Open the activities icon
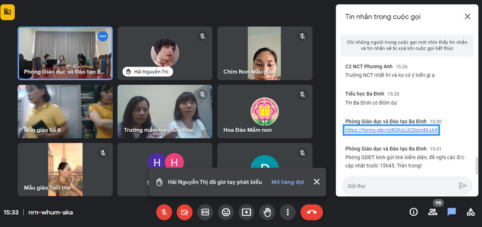482x227 pixels. pyautogui.click(x=470, y=212)
